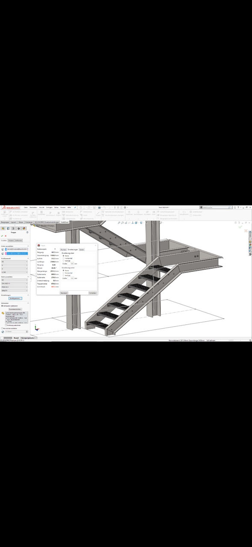Select the FeatureManager tree panel icon

[x=3, y=228]
